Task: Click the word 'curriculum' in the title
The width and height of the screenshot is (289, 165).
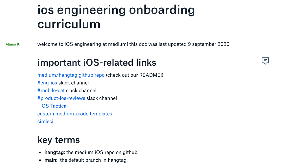Action: (x=69, y=24)
